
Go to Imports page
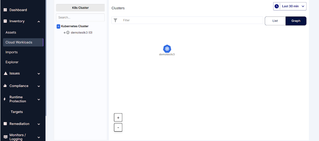11,52
